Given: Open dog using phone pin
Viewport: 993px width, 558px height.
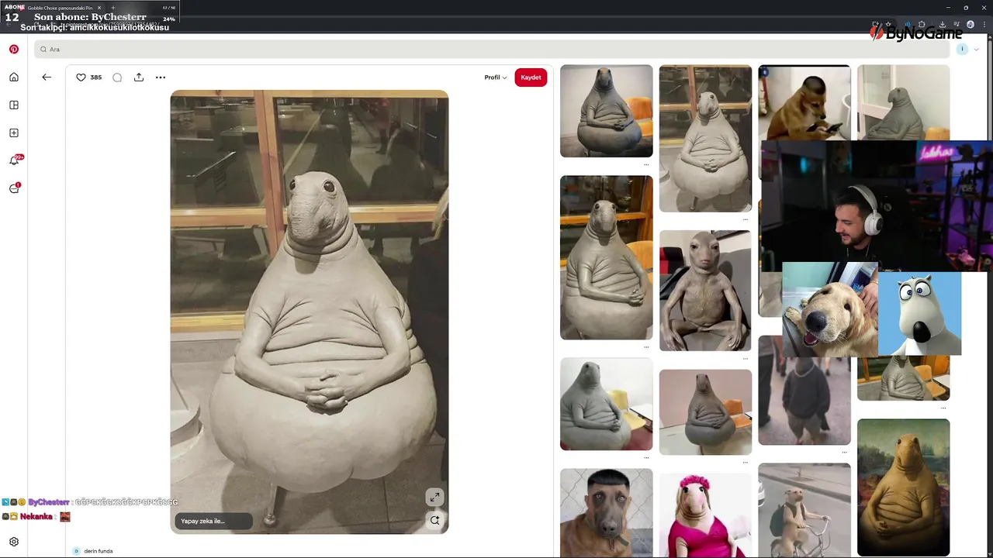Looking at the screenshot, I should click(x=804, y=102).
